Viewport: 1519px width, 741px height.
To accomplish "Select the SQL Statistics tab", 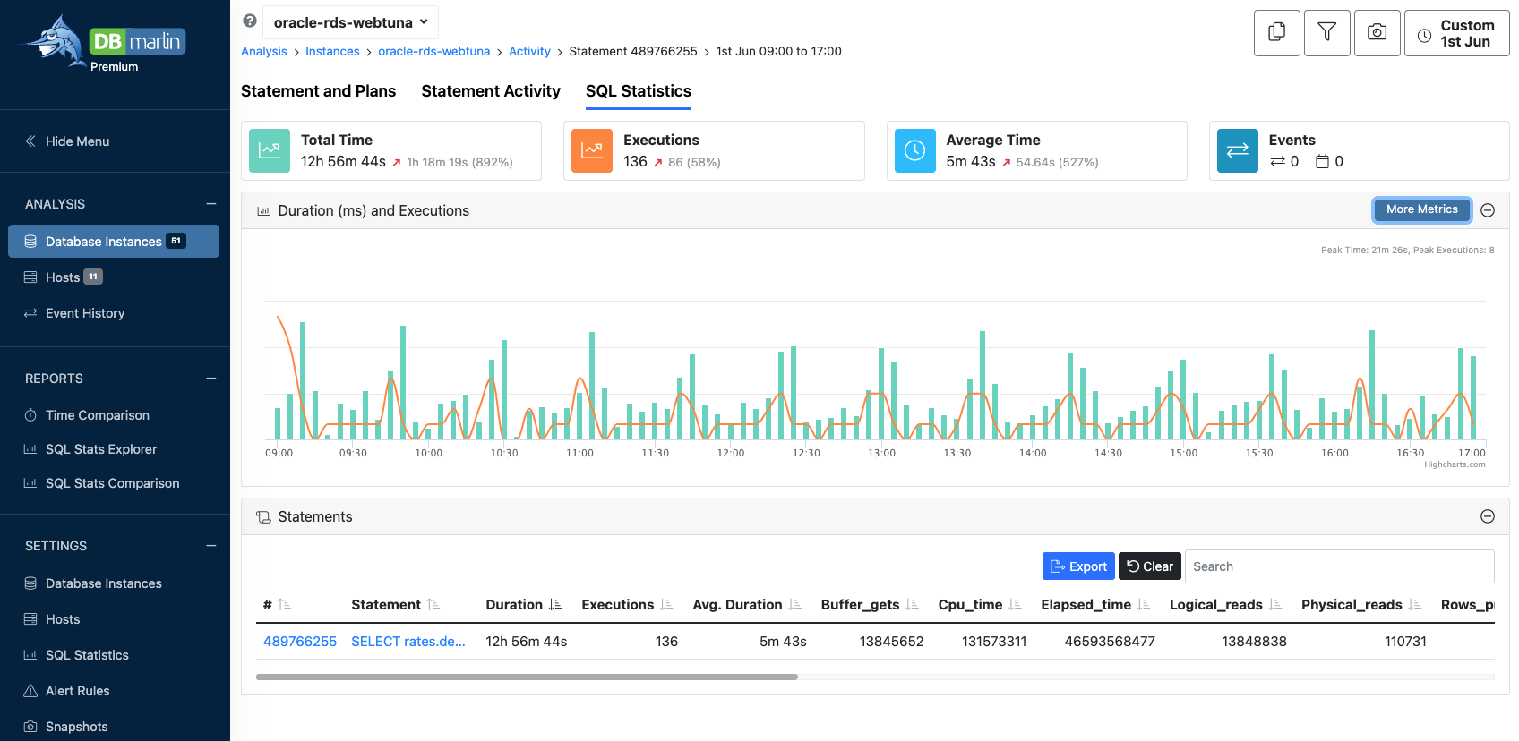I will pos(639,91).
